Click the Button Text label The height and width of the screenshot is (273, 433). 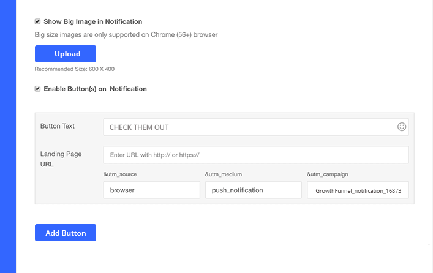click(58, 126)
